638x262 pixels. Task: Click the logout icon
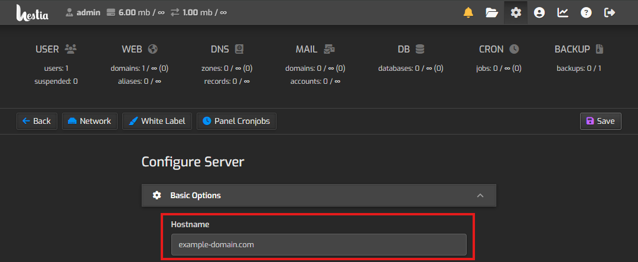pyautogui.click(x=610, y=12)
